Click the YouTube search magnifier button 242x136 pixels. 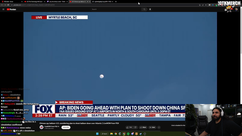(144, 9)
